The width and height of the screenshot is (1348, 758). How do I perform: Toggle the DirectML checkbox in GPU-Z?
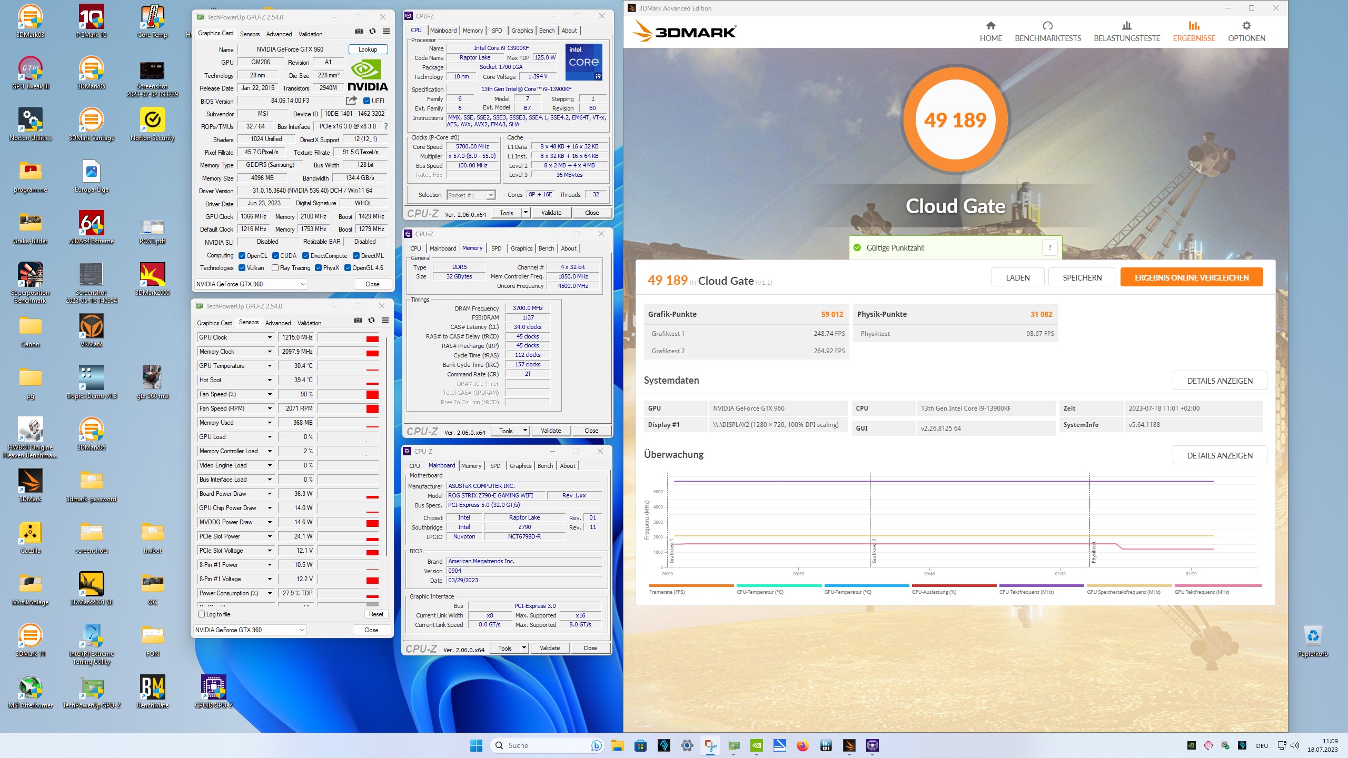356,256
